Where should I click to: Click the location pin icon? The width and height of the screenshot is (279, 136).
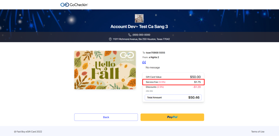(110, 39)
